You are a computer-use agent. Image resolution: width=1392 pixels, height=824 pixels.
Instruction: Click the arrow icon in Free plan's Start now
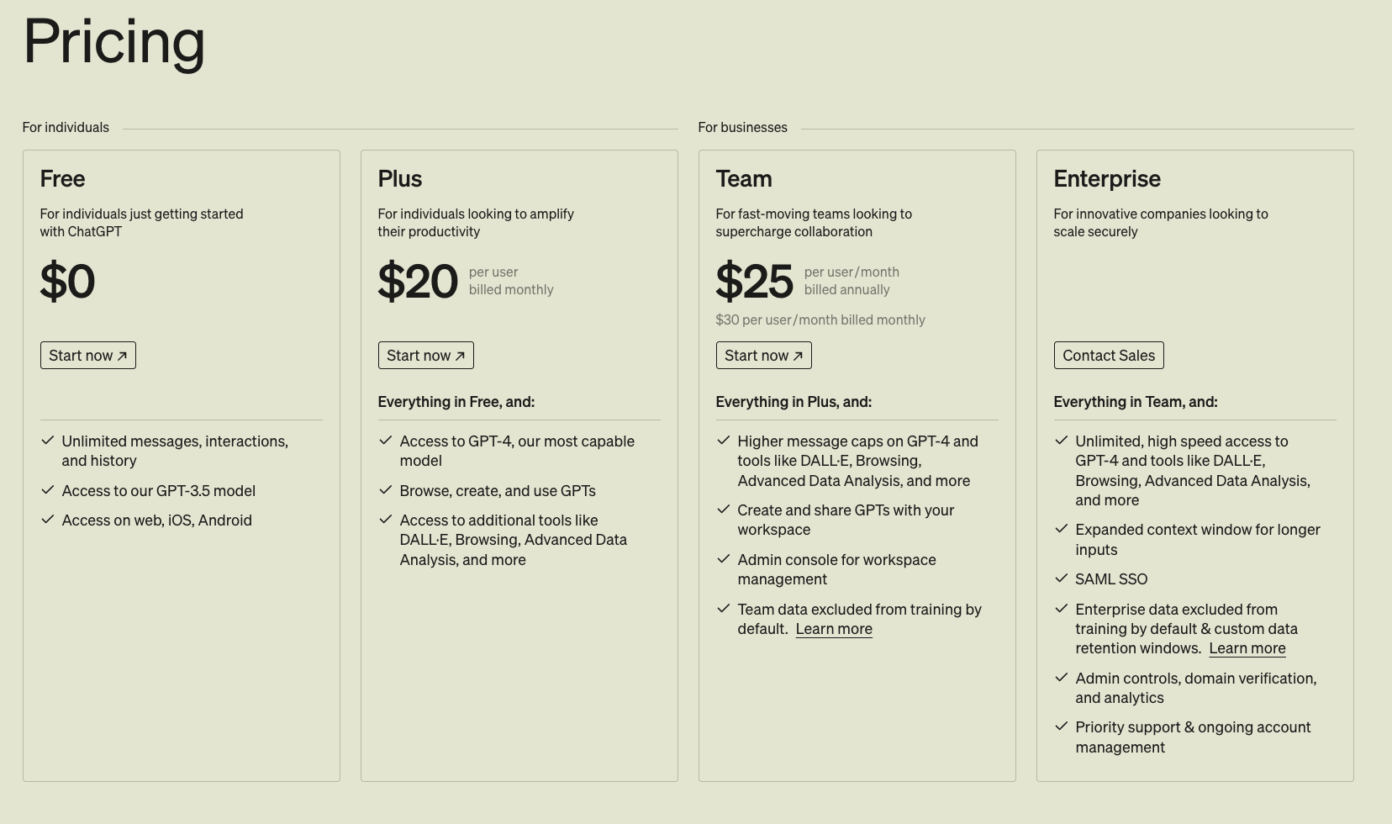[x=122, y=356]
